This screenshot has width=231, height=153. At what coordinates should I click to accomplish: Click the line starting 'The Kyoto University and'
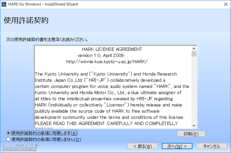106,74
